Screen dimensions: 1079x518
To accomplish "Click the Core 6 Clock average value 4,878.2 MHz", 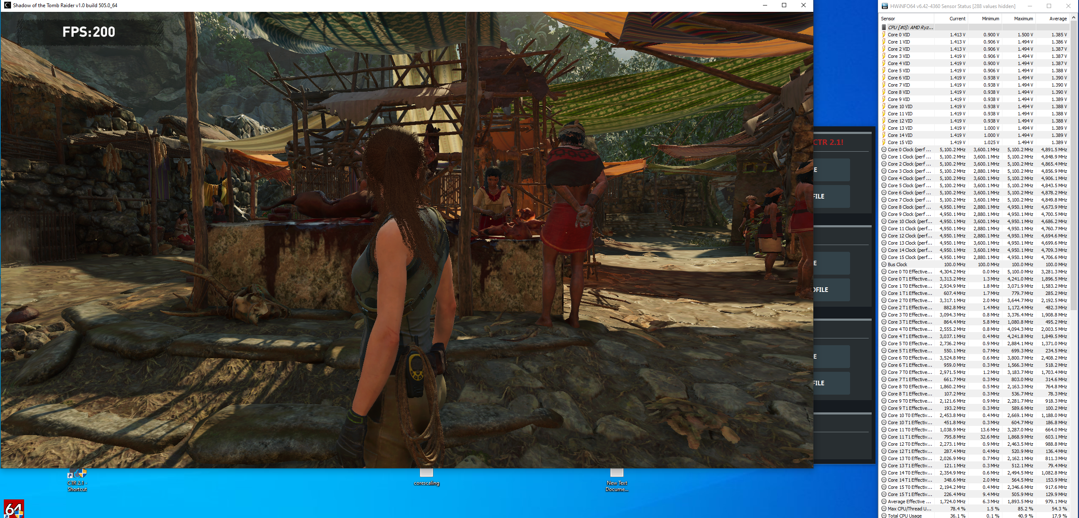I will pyautogui.click(x=1054, y=193).
